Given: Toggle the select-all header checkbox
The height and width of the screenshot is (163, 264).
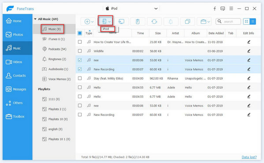Looking at the screenshot, I should (80, 33).
